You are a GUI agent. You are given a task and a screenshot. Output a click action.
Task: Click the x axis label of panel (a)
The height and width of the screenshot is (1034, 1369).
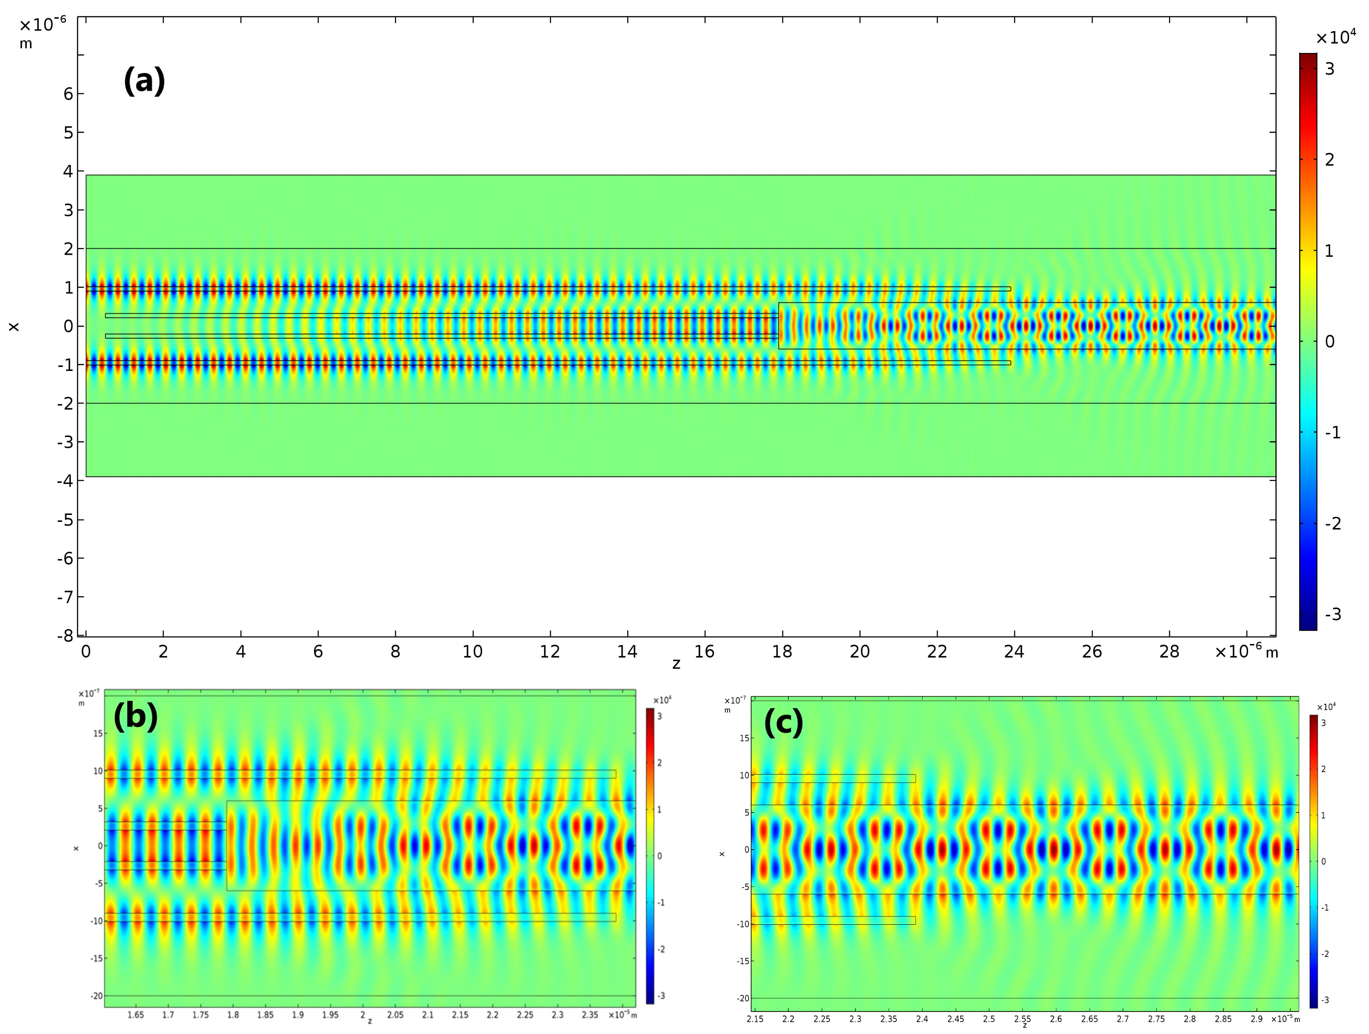14,327
